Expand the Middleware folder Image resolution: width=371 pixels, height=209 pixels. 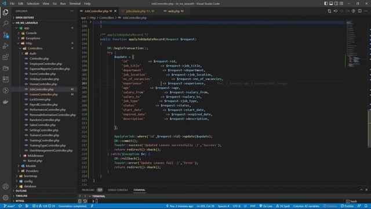point(45,156)
